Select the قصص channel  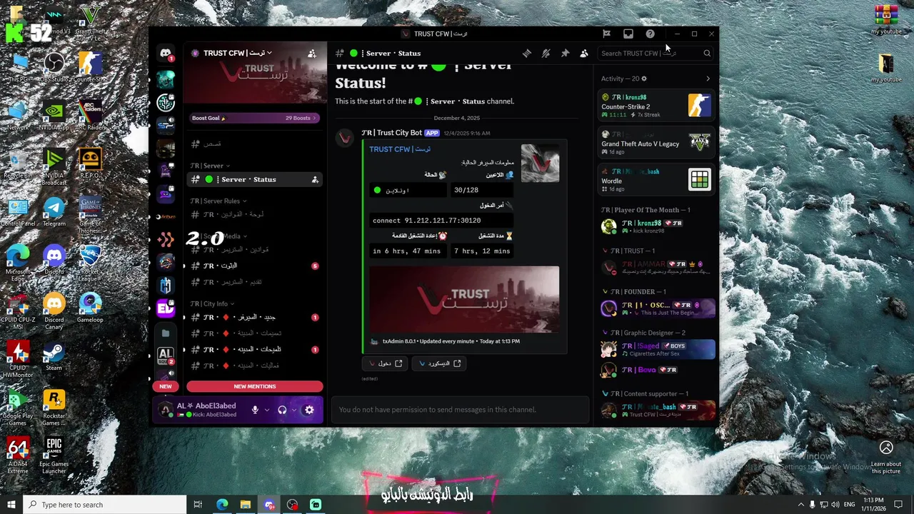point(255,144)
